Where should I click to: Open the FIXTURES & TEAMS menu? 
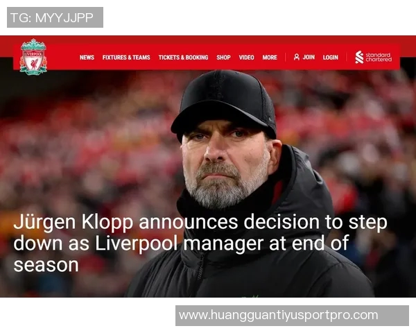(x=126, y=58)
